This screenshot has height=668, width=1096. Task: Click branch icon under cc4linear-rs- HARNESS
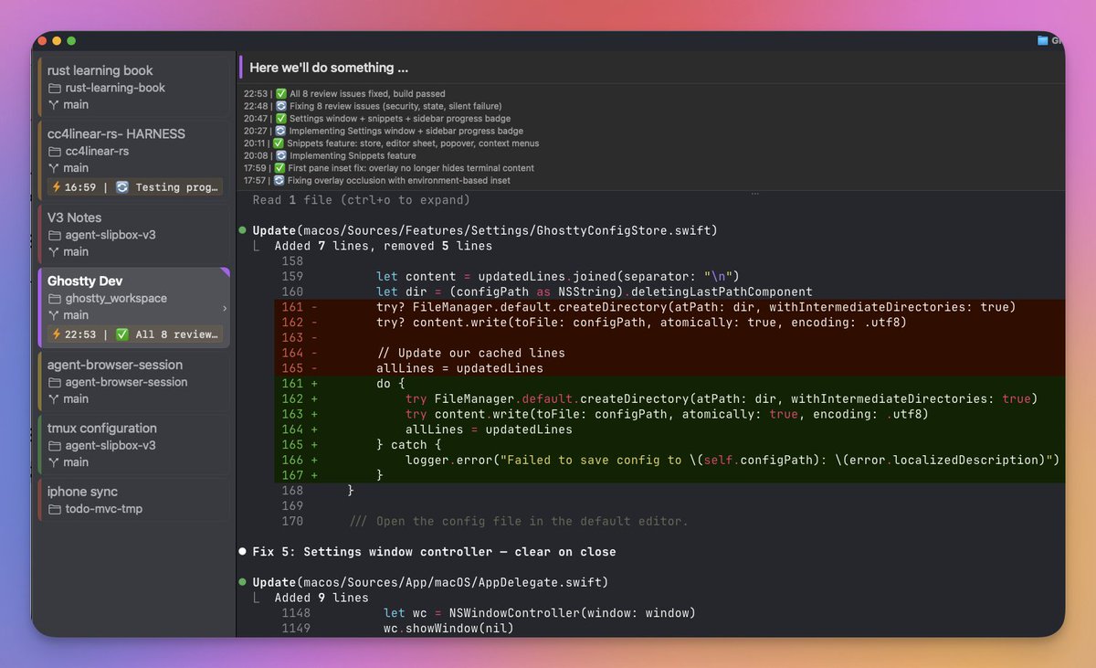click(x=54, y=168)
